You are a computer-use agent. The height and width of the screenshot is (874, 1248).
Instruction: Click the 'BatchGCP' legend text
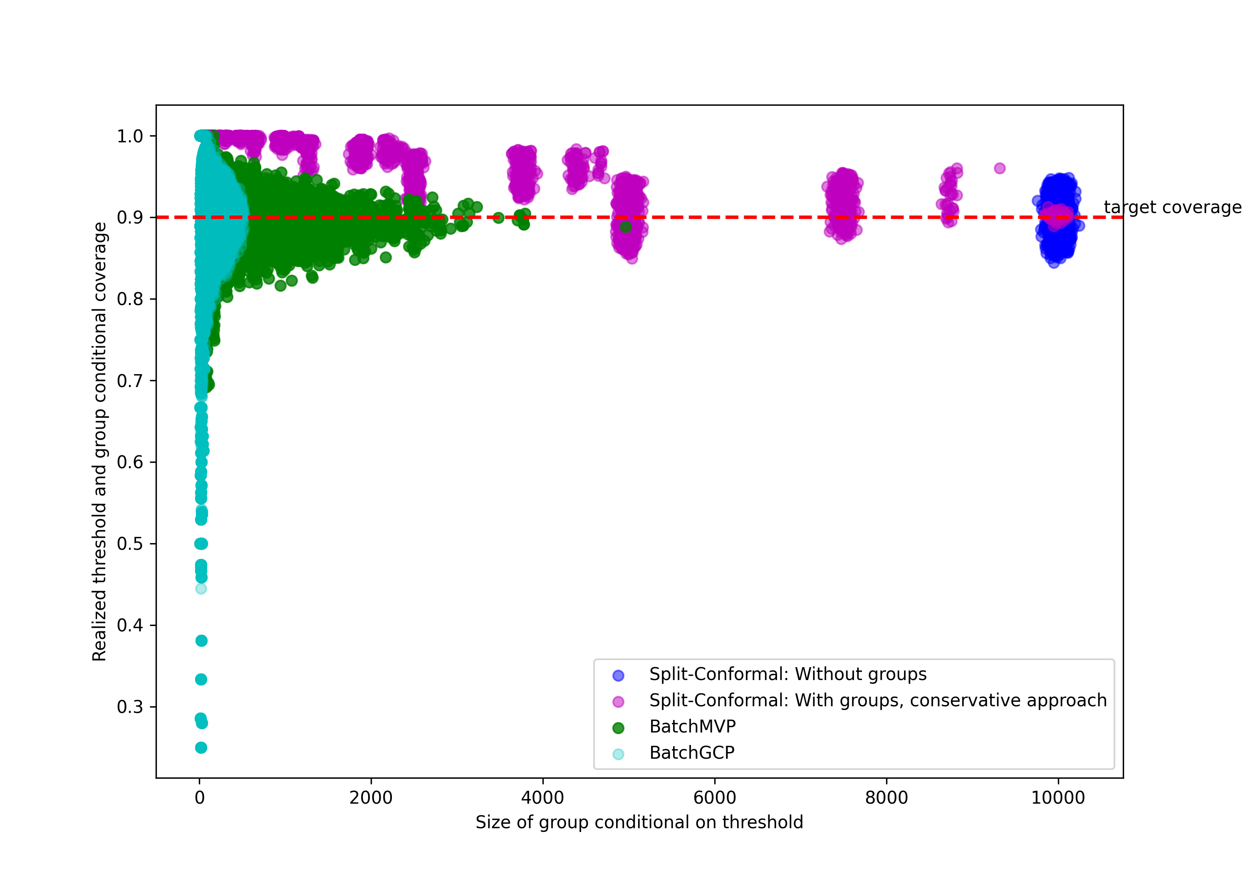692,753
